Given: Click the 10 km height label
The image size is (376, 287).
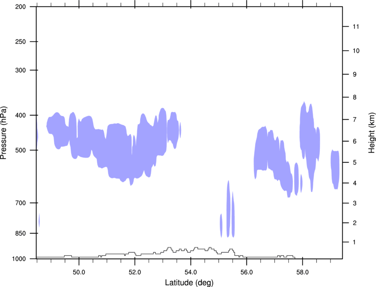Looking at the screenshot, I should pyautogui.click(x=356, y=51).
